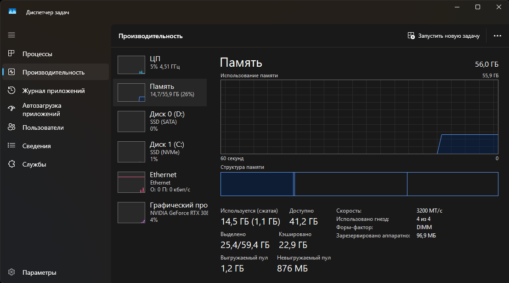509x283 pixels.
Task: Show Ethernet network performance
Action: coord(160,181)
